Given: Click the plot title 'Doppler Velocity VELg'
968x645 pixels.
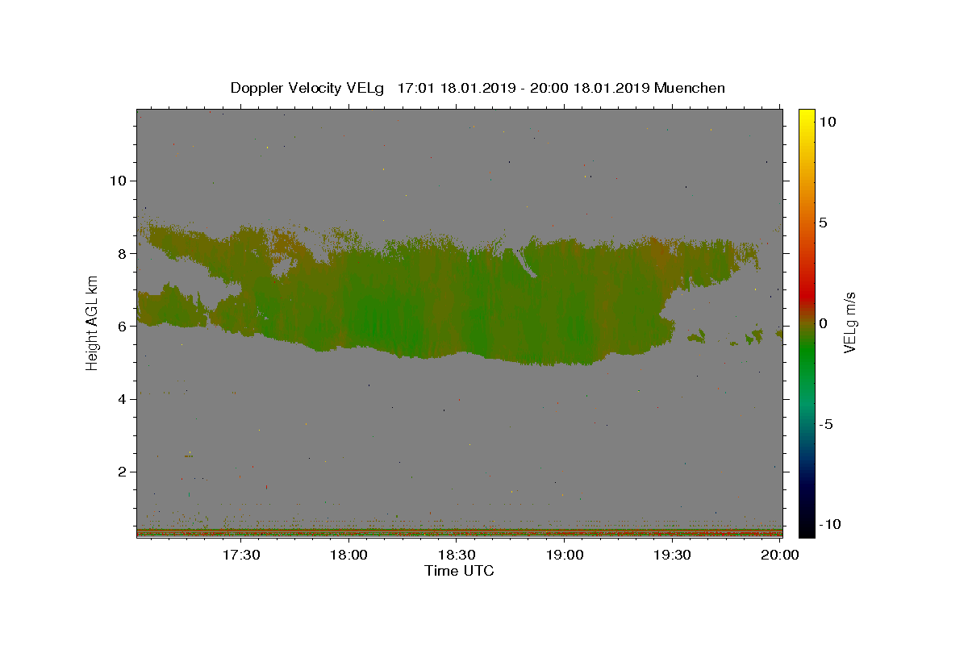Looking at the screenshot, I should tap(307, 88).
